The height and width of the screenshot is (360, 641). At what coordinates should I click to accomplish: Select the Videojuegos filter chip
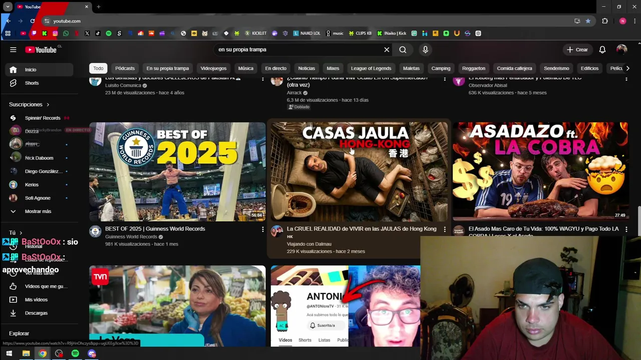(x=213, y=68)
